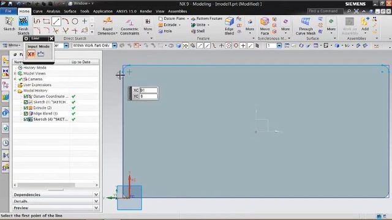This screenshot has width=392, height=220.
Task: Click the Hole feature icon
Action: [160, 31]
